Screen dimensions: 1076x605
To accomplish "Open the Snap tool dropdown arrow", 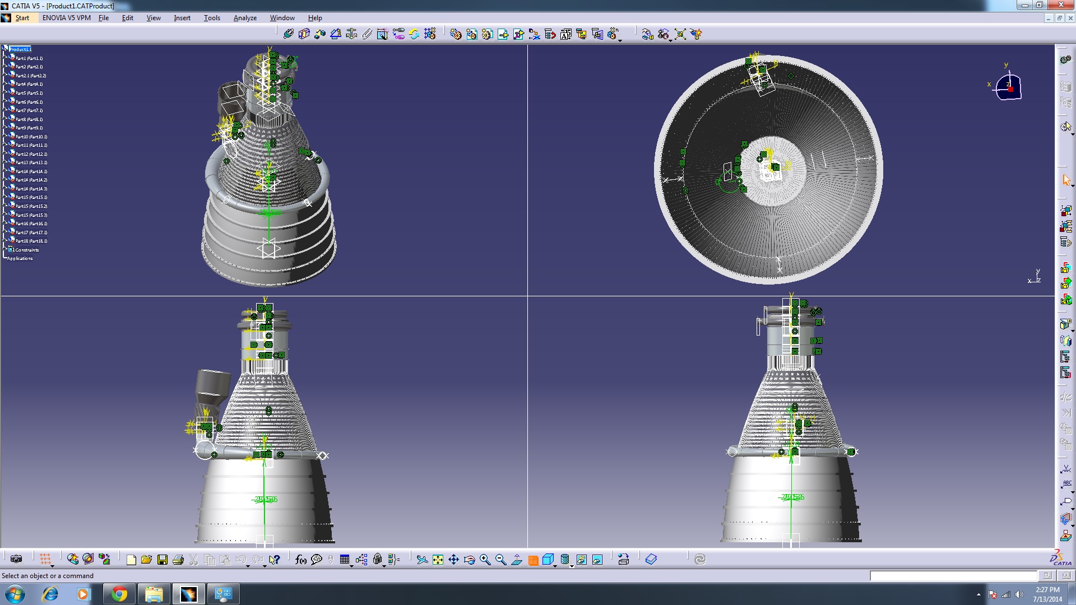I will (671, 40).
